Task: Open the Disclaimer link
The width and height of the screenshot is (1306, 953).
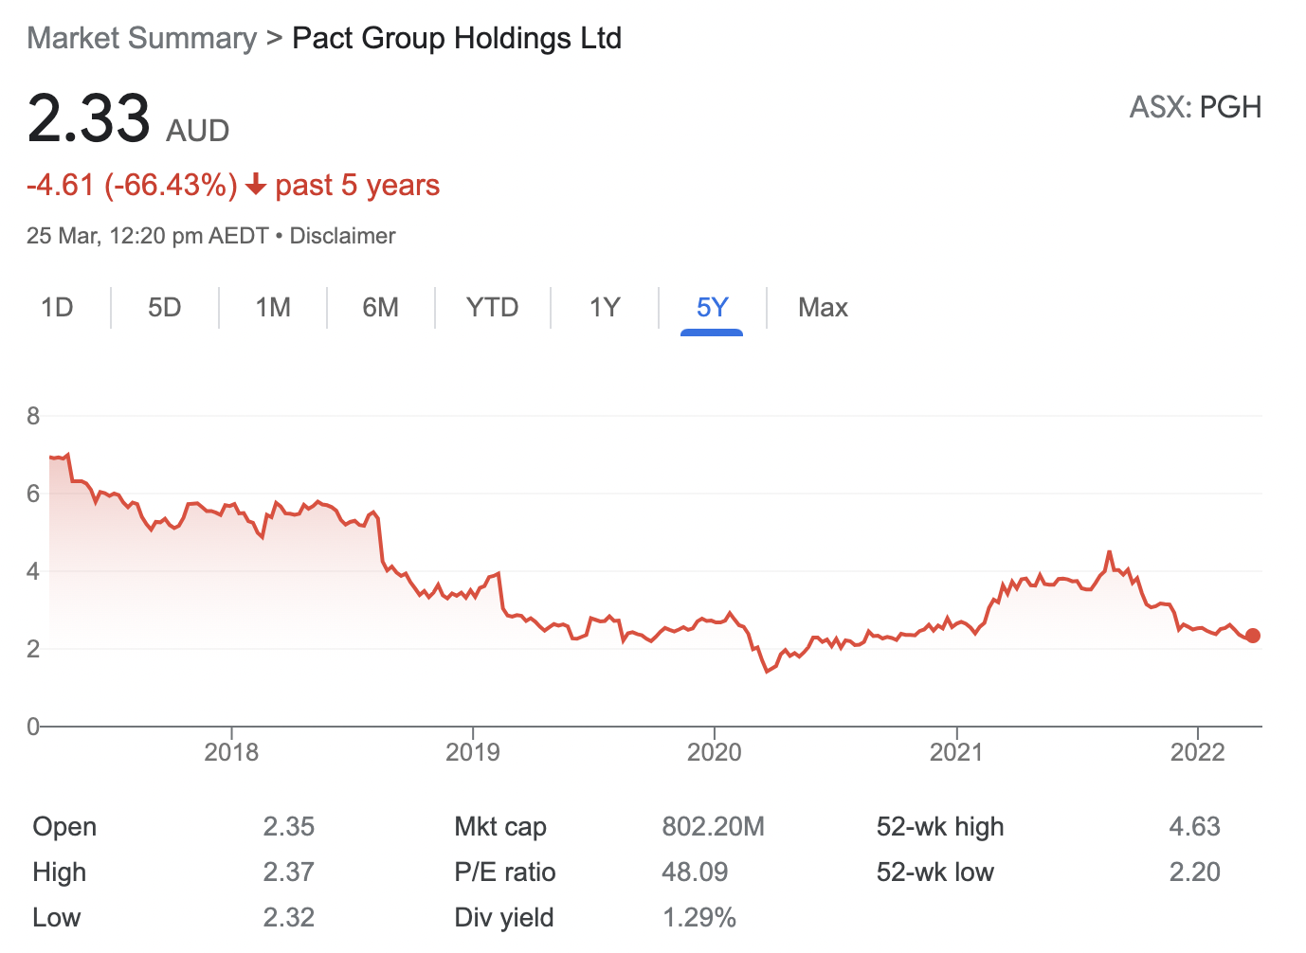Action: pyautogui.click(x=342, y=236)
